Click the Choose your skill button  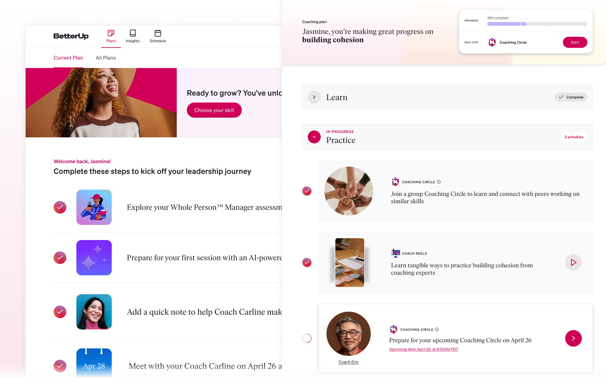pos(214,110)
